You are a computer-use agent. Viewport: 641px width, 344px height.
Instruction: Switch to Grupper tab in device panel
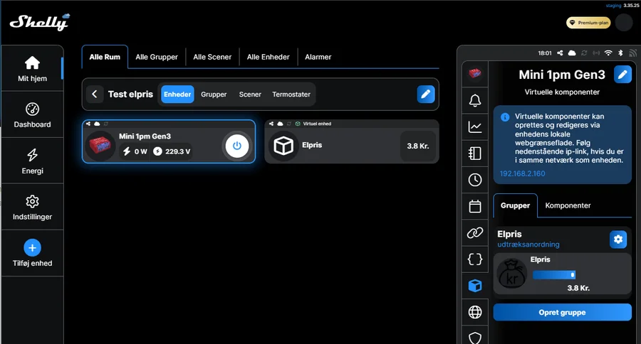(515, 205)
